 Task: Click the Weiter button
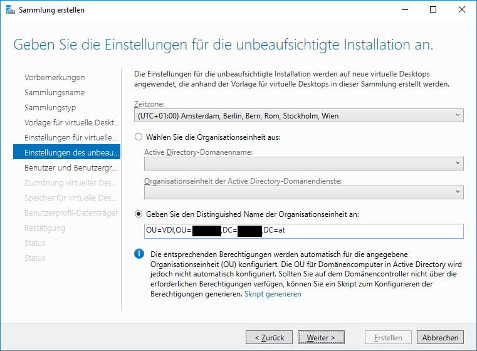point(321,337)
